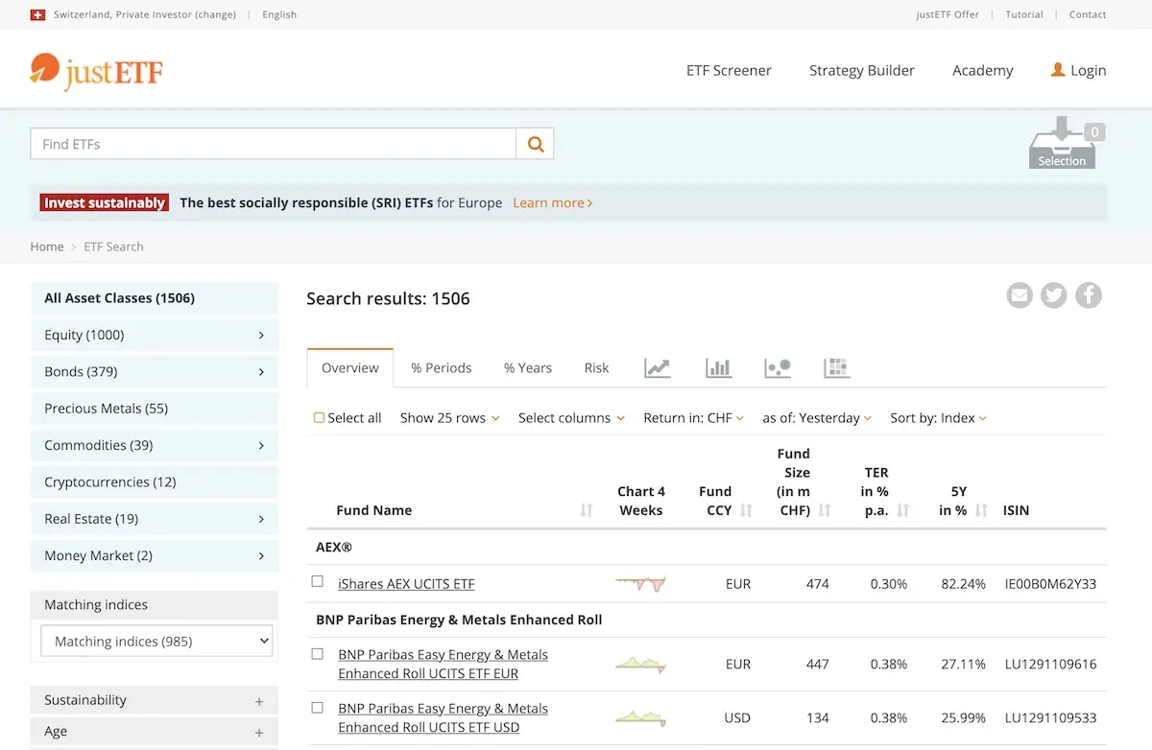Tick checkbox for BNP Paribas ETF EUR
1152x750 pixels.
coord(318,654)
